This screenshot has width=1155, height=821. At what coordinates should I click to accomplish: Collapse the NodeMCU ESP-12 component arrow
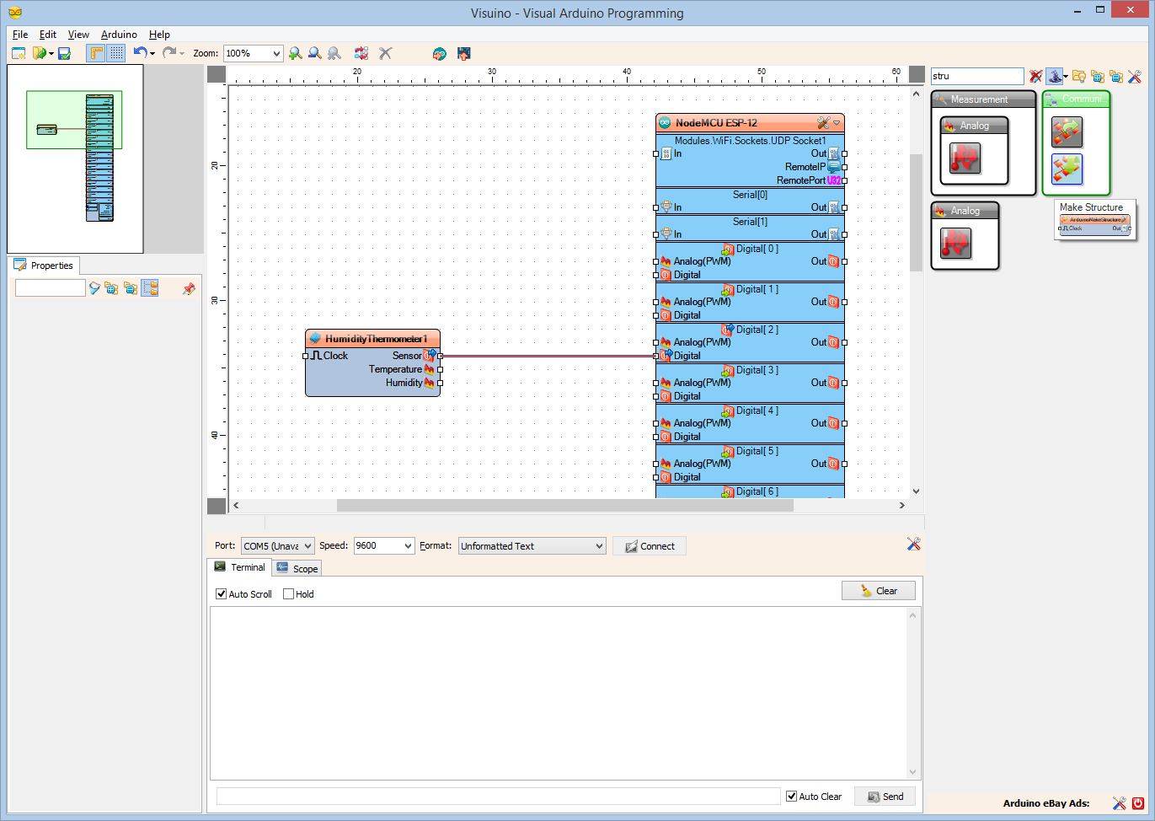click(x=837, y=124)
